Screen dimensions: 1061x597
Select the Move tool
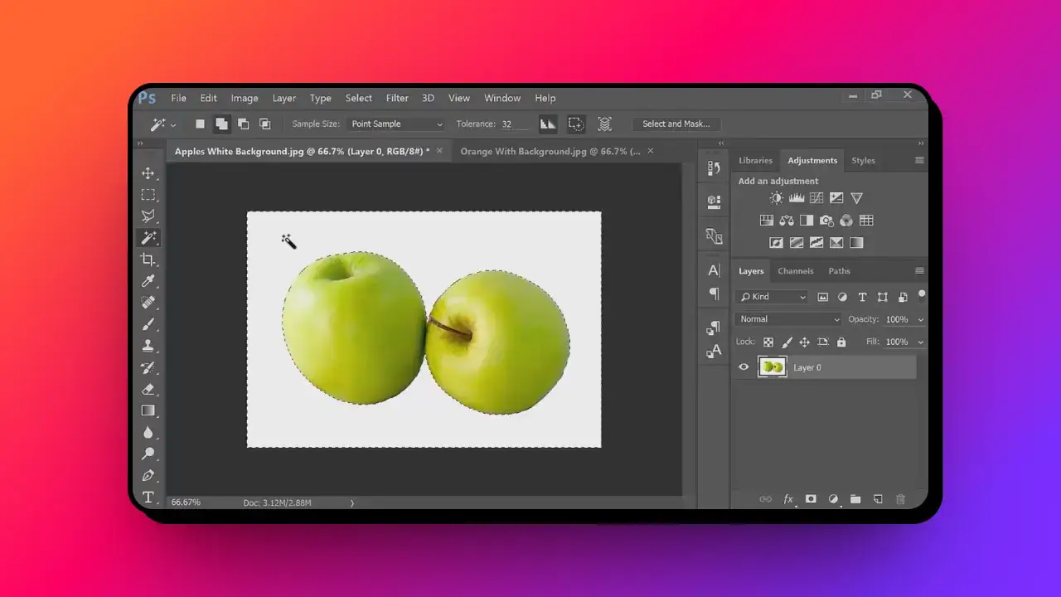tap(149, 173)
